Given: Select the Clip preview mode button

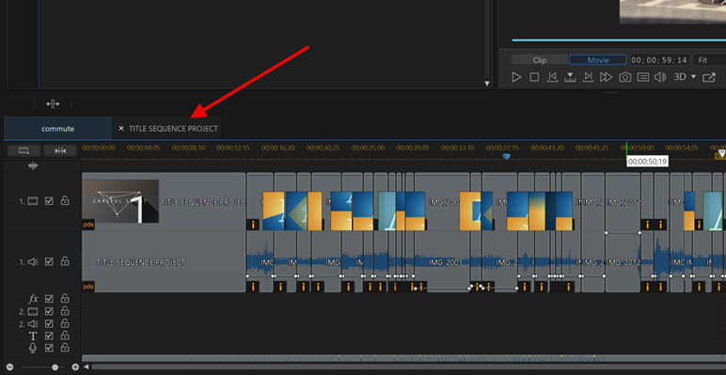Looking at the screenshot, I should [x=540, y=60].
